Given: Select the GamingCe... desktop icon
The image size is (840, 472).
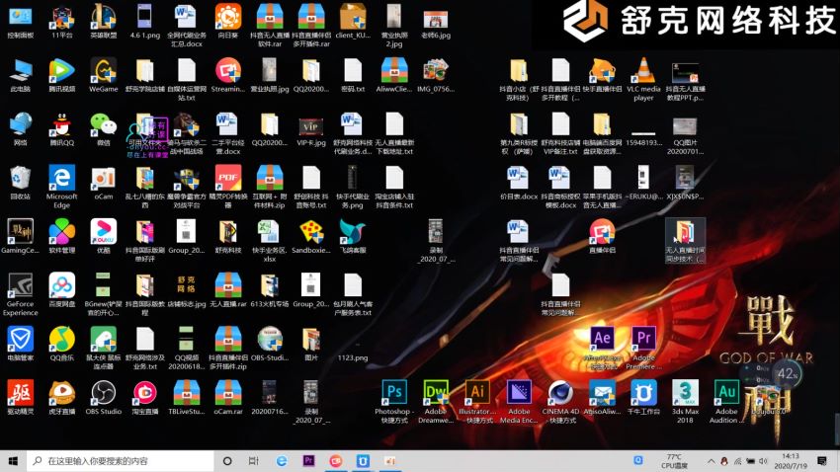Looking at the screenshot, I should pyautogui.click(x=21, y=231).
